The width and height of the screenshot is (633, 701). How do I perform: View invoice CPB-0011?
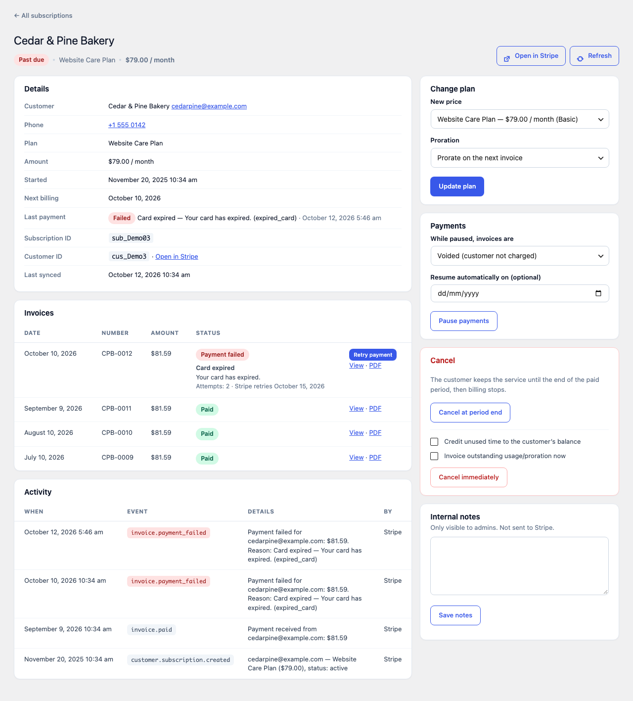(356, 409)
